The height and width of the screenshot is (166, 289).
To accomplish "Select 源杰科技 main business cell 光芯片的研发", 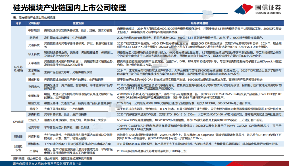I will (65, 114).
